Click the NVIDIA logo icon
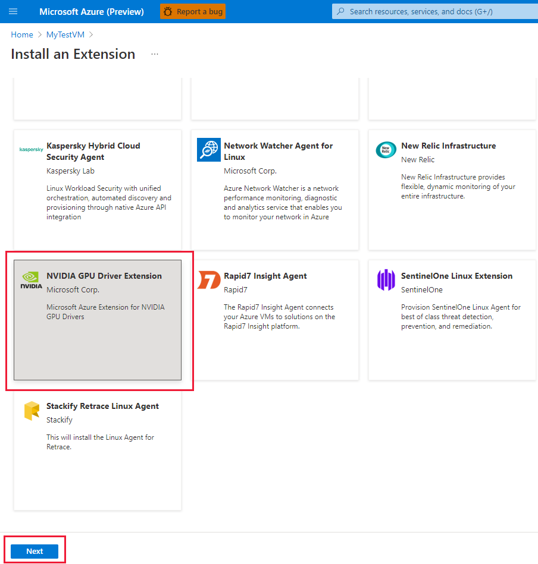Viewport: 538px width, 564px height. click(30, 279)
